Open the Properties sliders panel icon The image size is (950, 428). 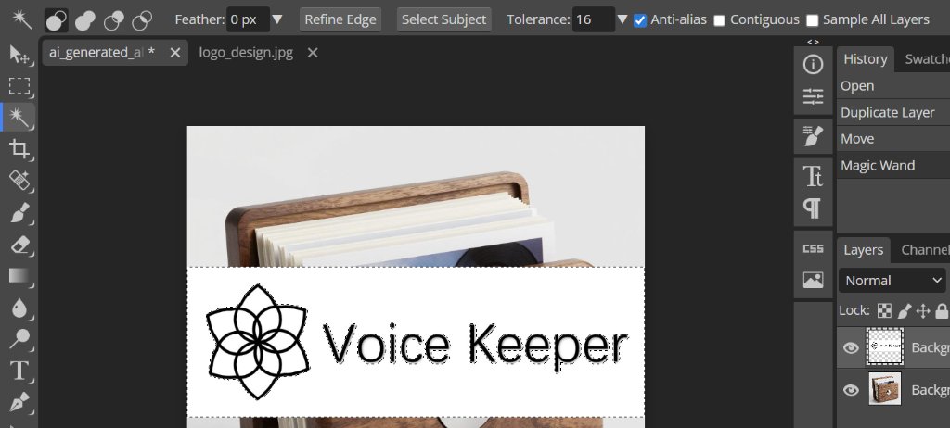coord(813,97)
